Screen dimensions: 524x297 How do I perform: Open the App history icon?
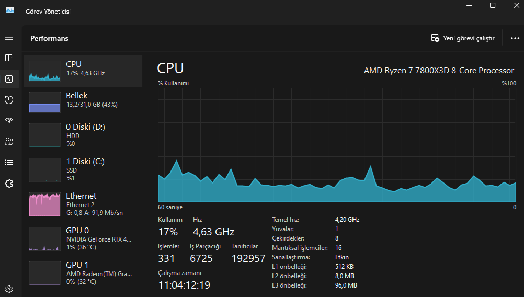pos(9,100)
